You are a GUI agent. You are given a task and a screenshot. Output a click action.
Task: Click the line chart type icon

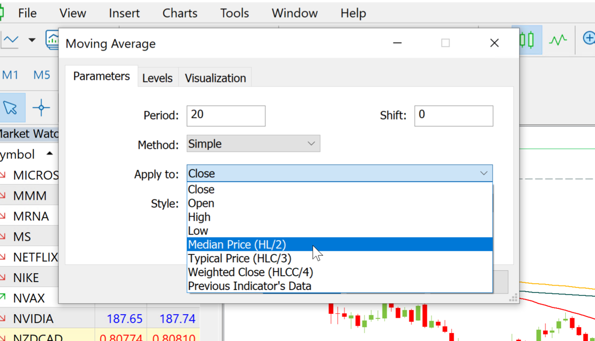click(x=10, y=39)
